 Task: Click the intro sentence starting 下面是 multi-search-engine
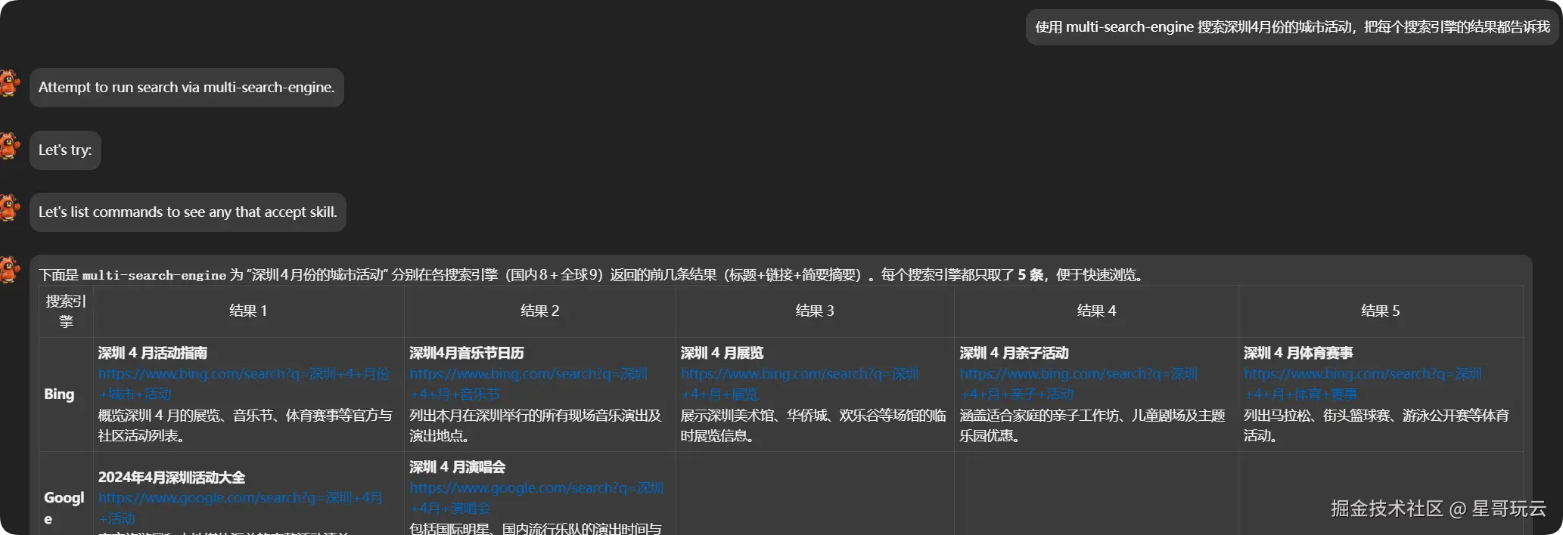pos(592,275)
